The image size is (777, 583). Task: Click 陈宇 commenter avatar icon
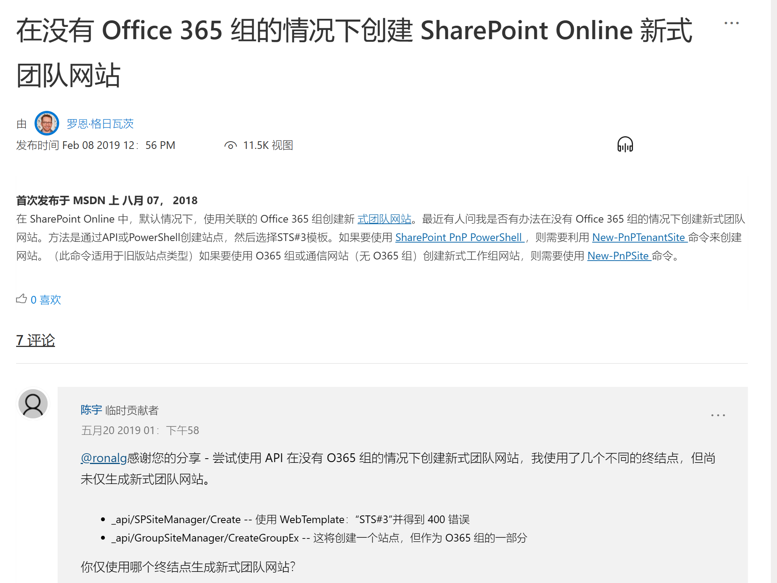click(x=33, y=403)
